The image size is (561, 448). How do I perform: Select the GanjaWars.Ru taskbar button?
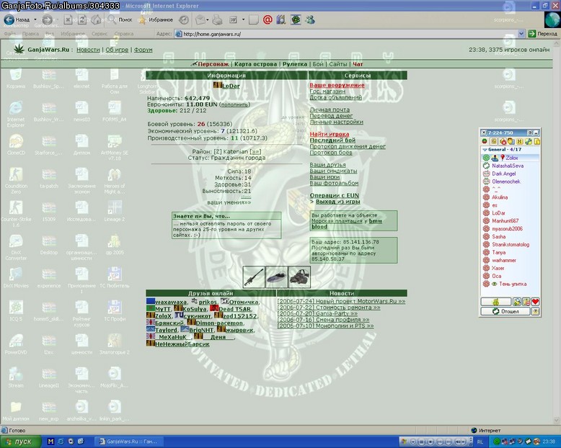129,442
